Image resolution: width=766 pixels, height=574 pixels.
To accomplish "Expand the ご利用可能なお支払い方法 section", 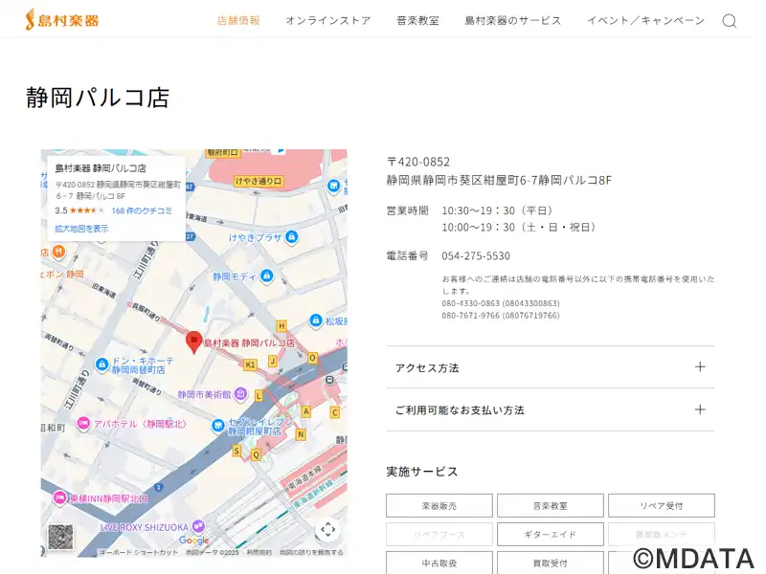I will 550,409.
